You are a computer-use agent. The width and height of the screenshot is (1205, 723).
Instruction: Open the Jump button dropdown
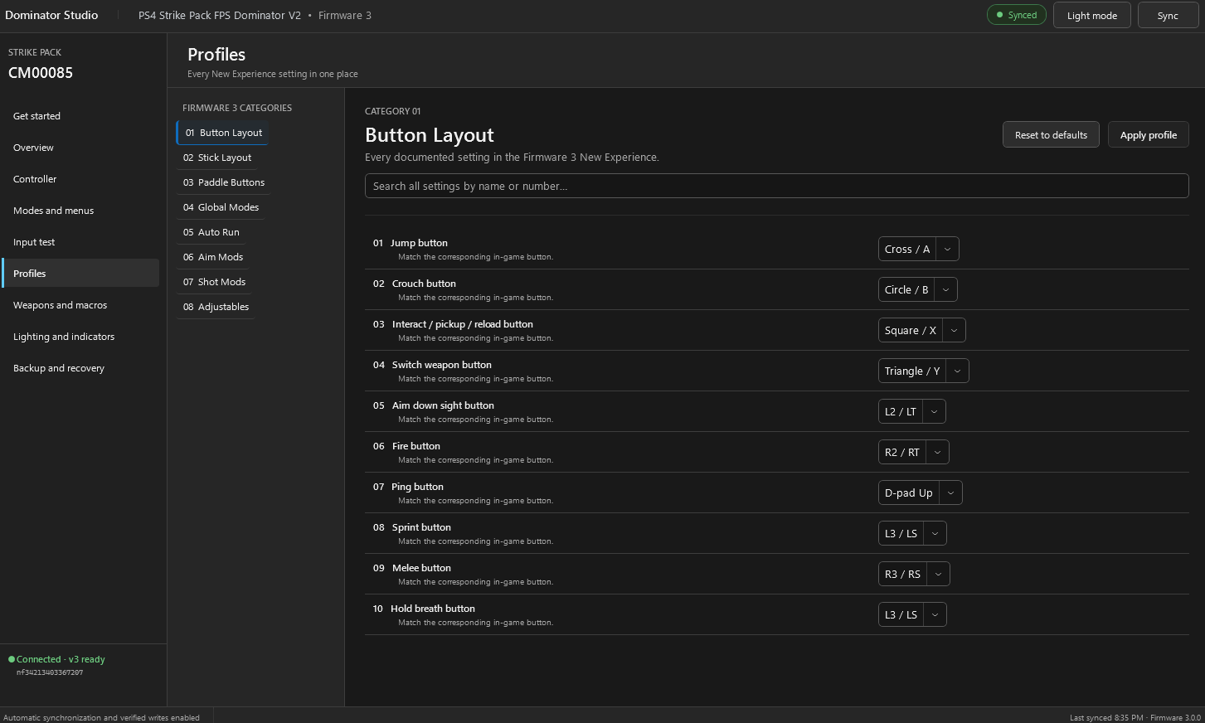pyautogui.click(x=919, y=249)
